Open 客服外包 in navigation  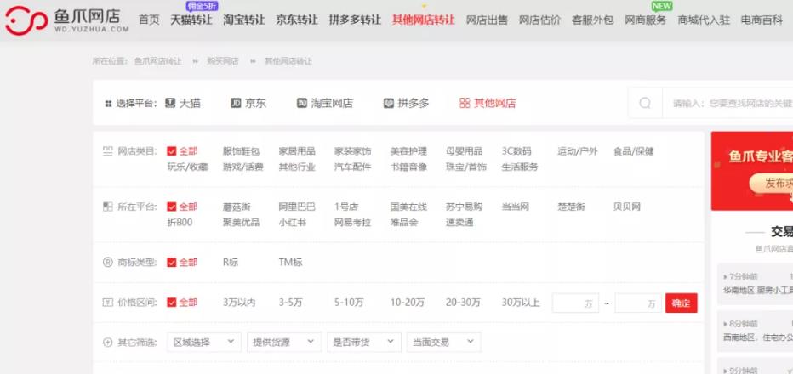pyautogui.click(x=592, y=20)
